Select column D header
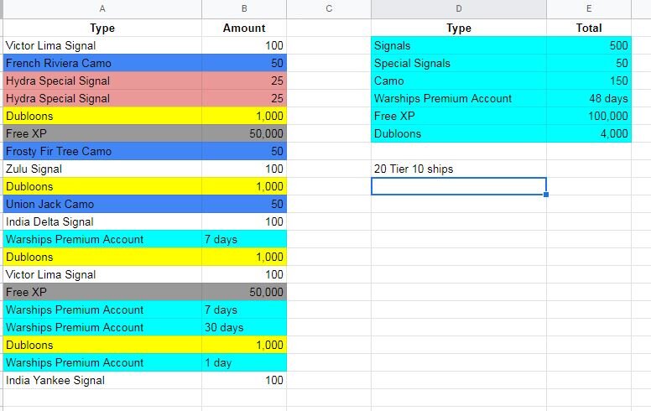This screenshot has width=651, height=411. coord(458,8)
